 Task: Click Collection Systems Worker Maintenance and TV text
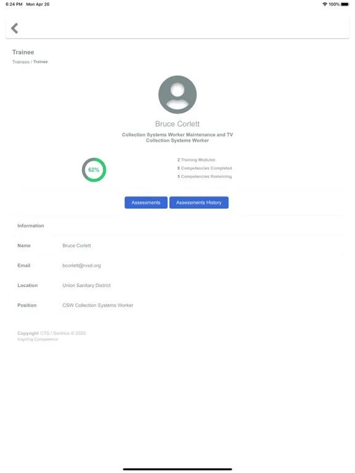(177, 134)
